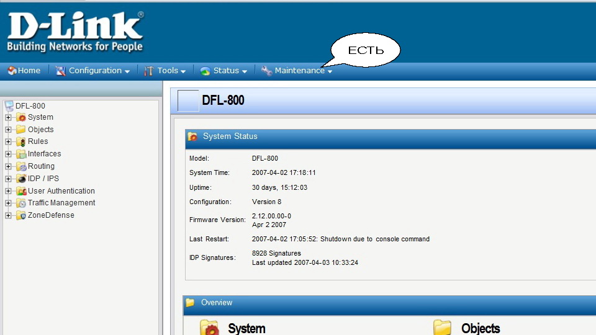Expand the Objects tree node
This screenshot has width=596, height=335.
8,130
